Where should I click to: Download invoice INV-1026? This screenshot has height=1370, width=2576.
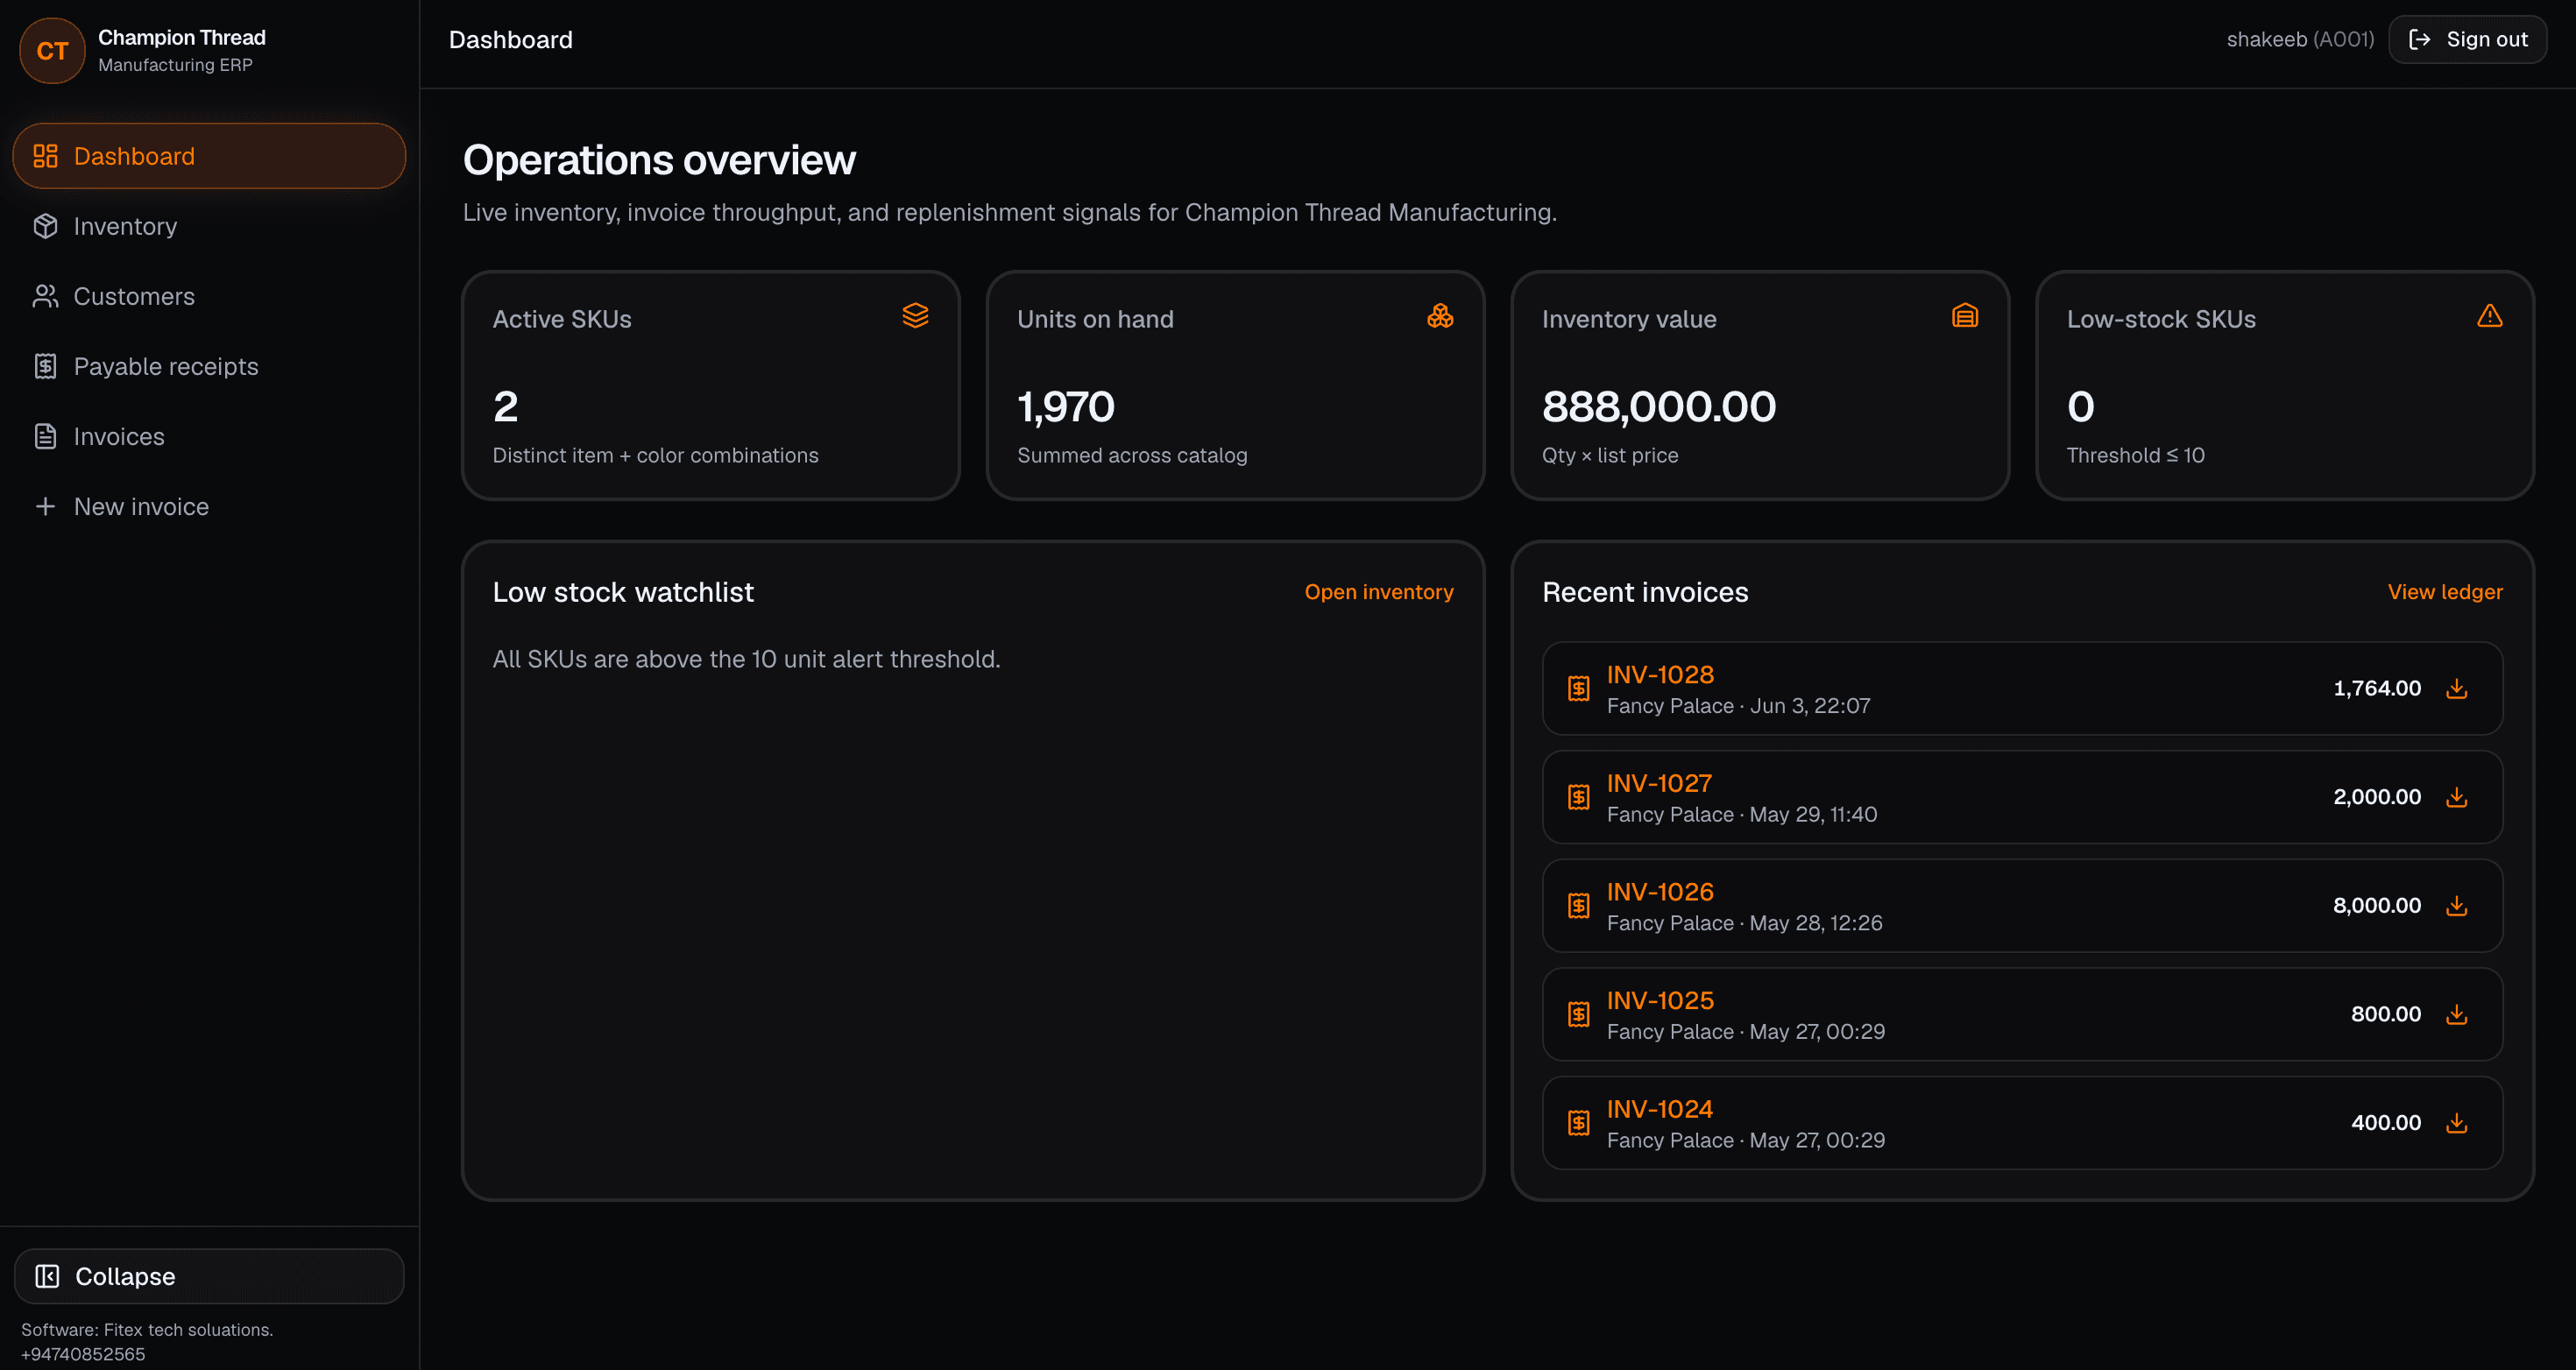(2457, 905)
